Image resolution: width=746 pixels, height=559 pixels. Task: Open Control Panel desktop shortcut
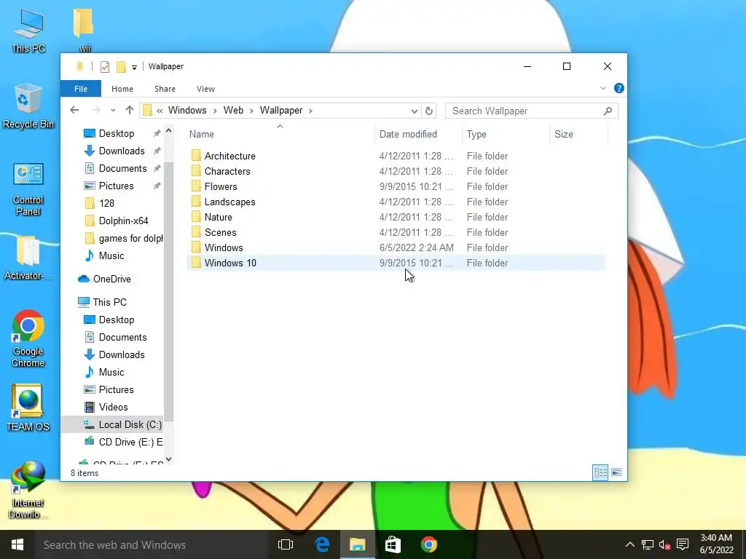pyautogui.click(x=28, y=189)
